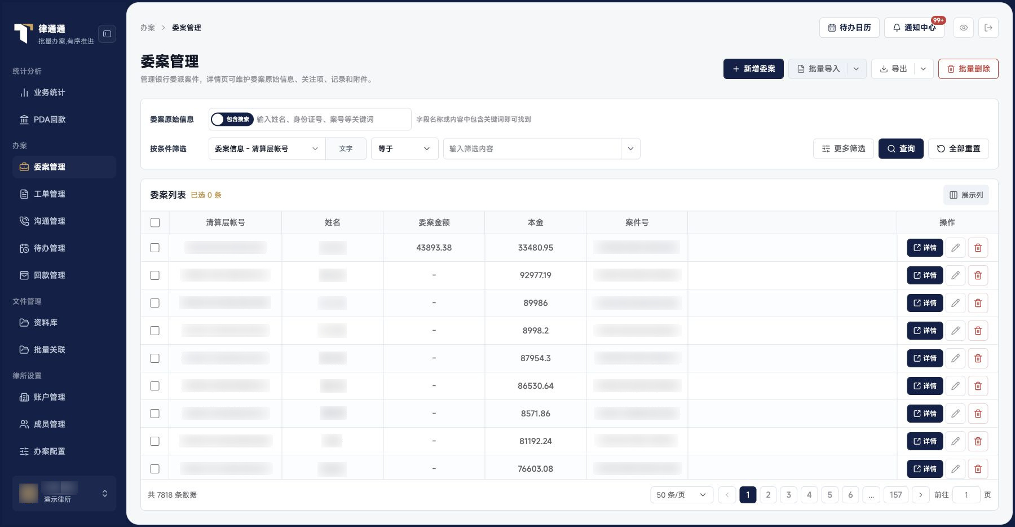Open 回款管理 in the sidebar
This screenshot has height=527, width=1015.
[64, 275]
